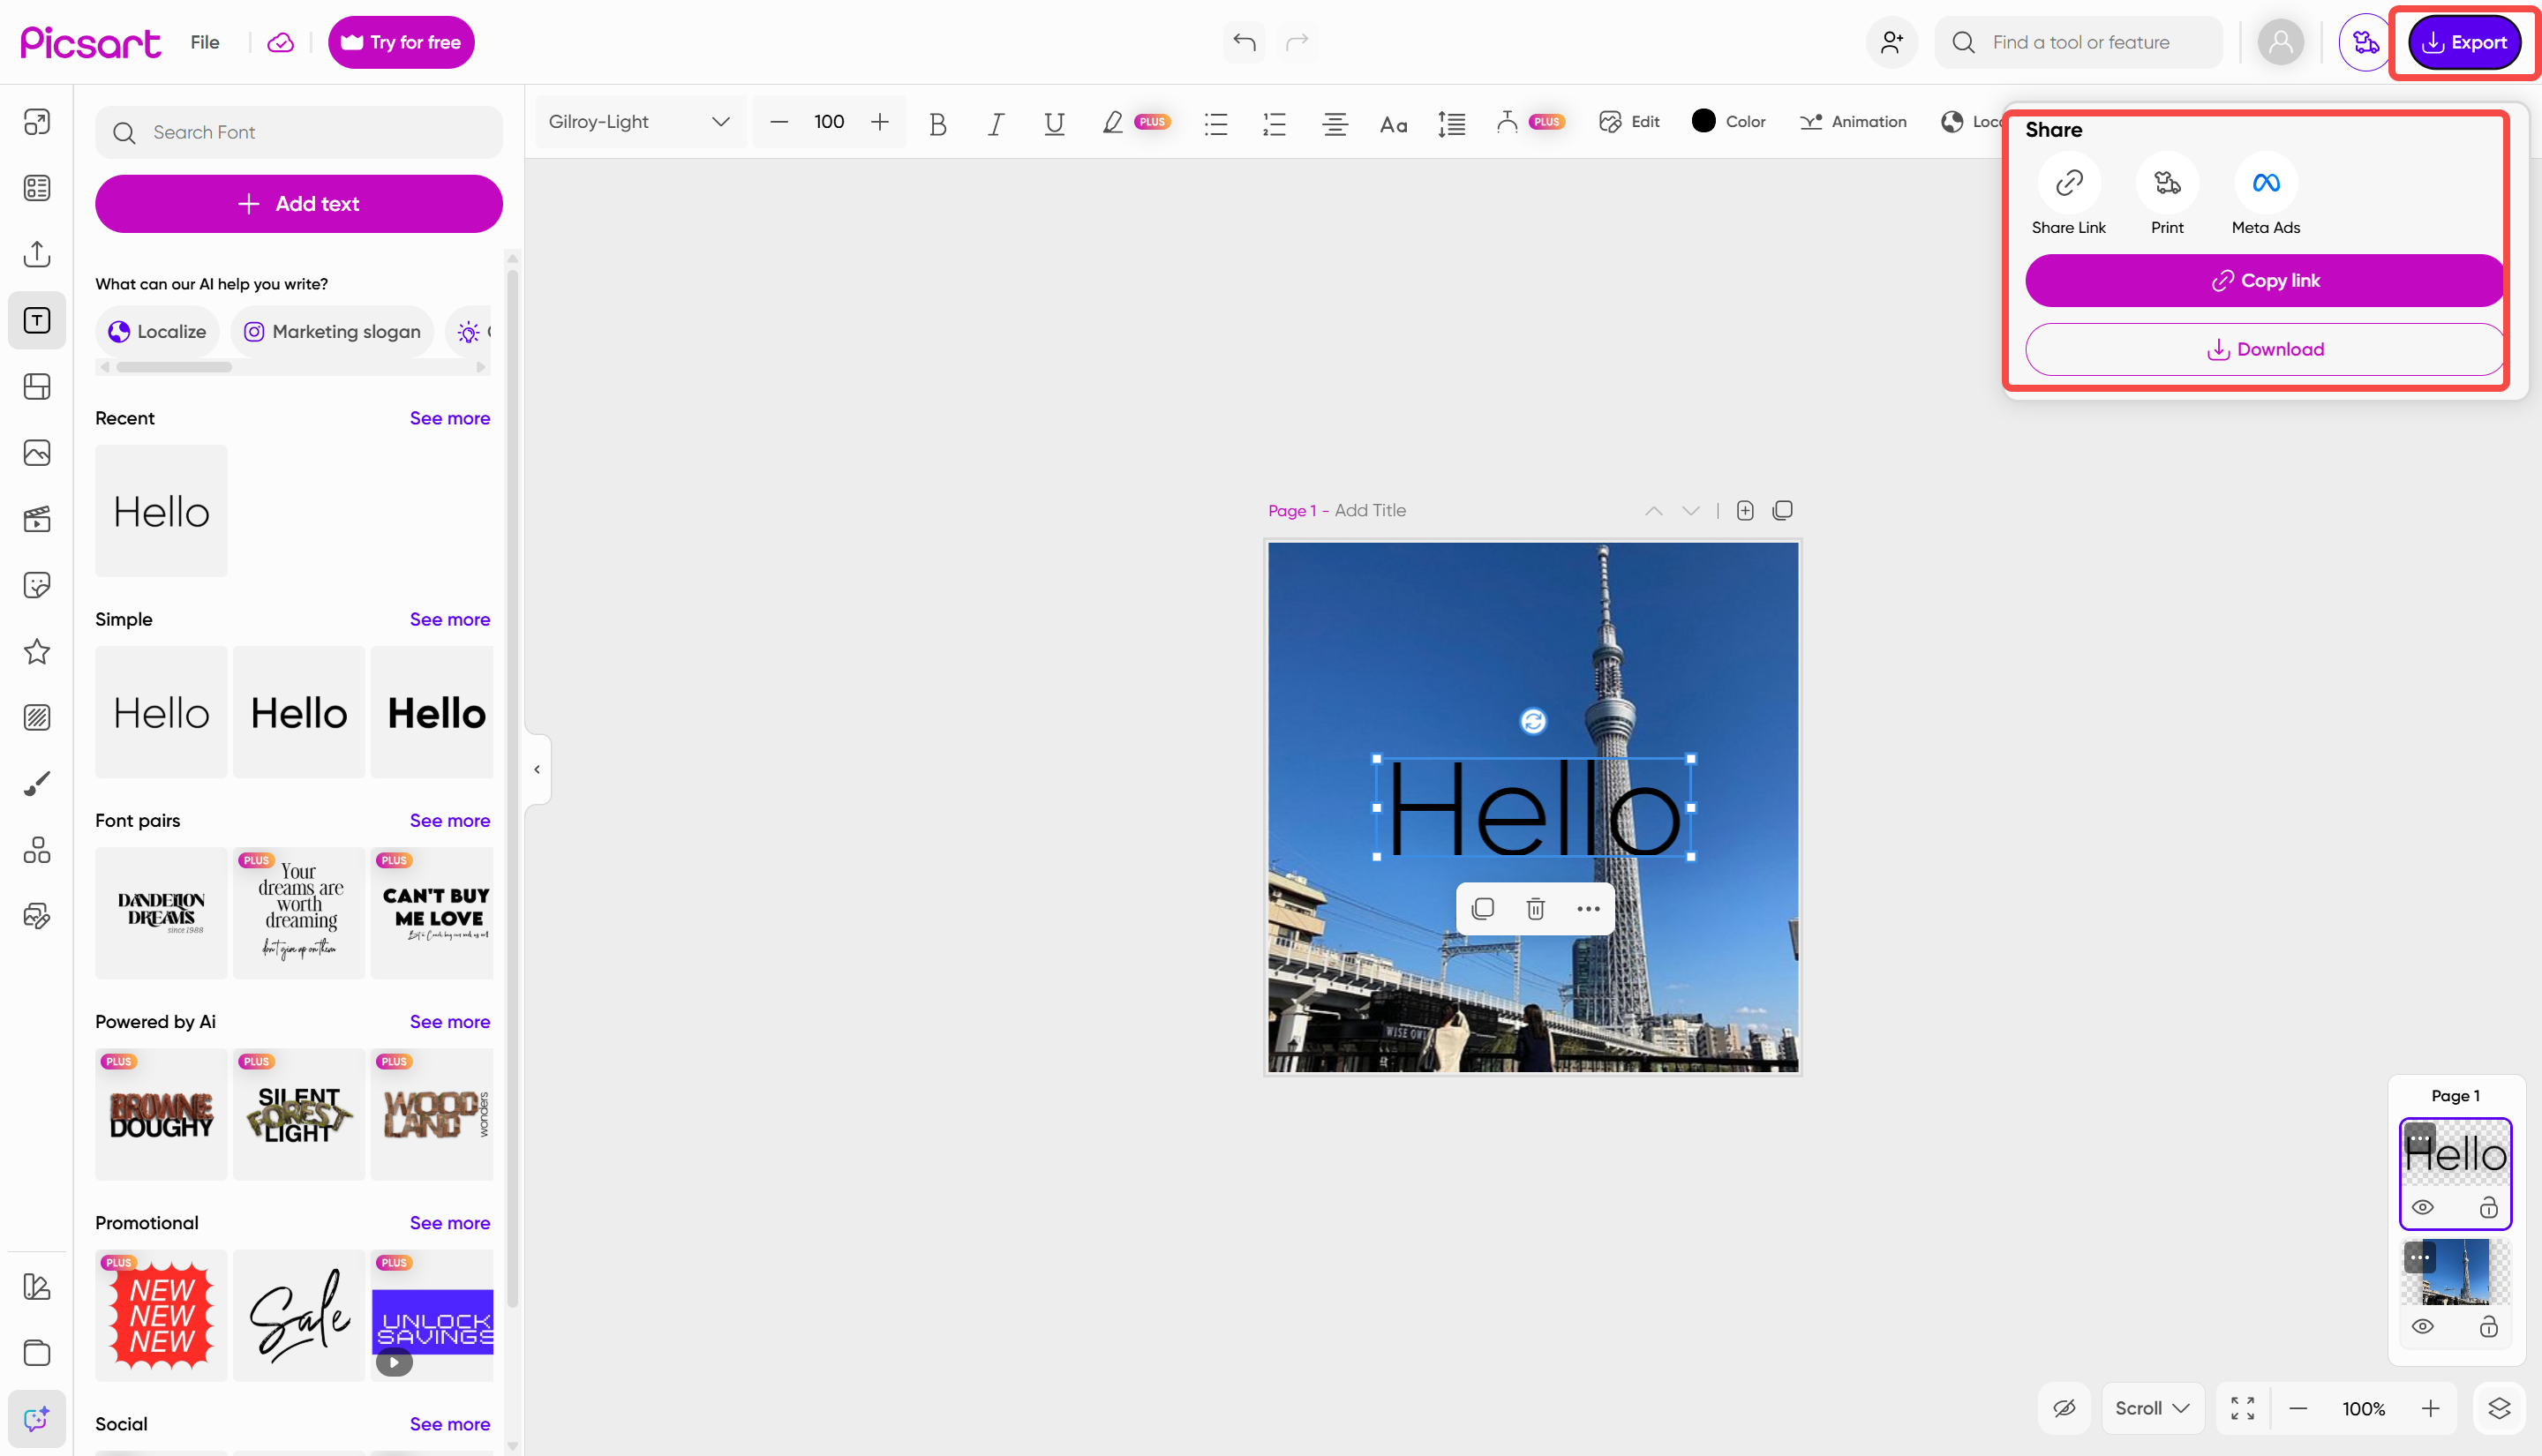Click See more for Promotional
Image resolution: width=2542 pixels, height=1456 pixels.
[450, 1222]
